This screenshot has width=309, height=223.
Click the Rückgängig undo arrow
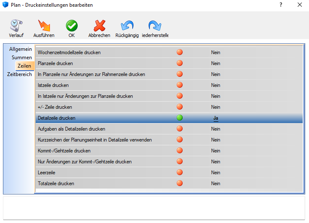pos(127,26)
